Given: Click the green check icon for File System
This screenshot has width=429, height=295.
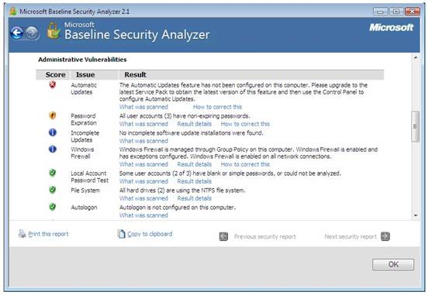Looking at the screenshot, I should point(53,190).
